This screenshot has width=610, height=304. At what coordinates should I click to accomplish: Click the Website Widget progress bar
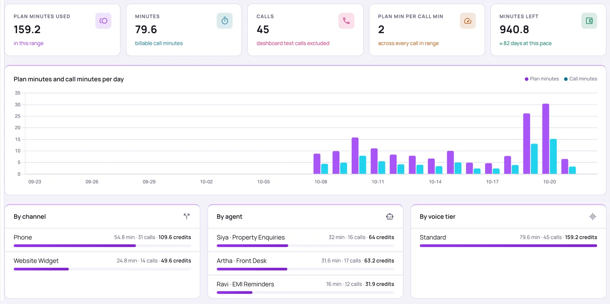[102, 269]
